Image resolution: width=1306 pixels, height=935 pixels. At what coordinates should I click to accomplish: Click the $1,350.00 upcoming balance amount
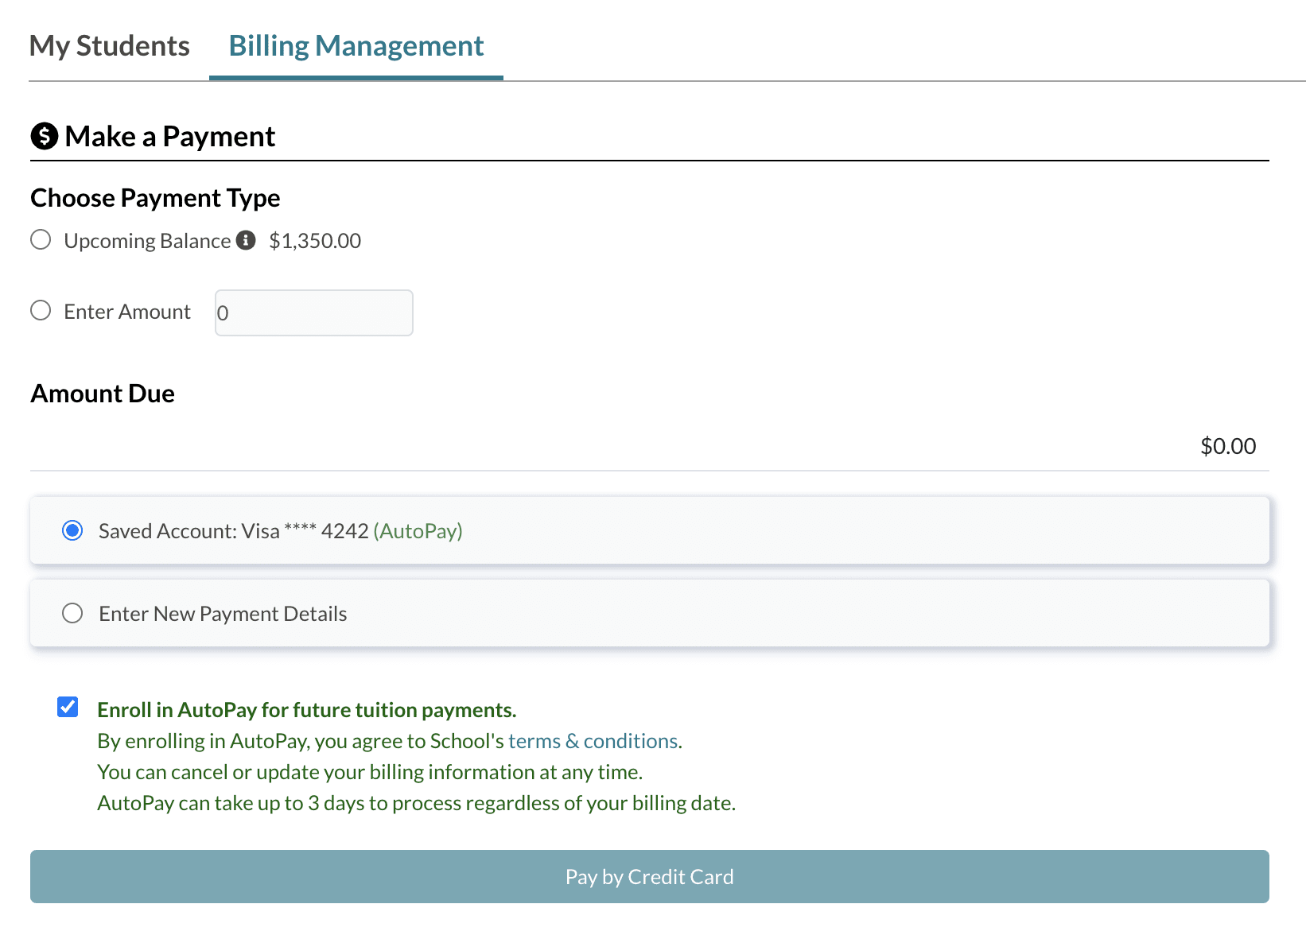(x=315, y=239)
